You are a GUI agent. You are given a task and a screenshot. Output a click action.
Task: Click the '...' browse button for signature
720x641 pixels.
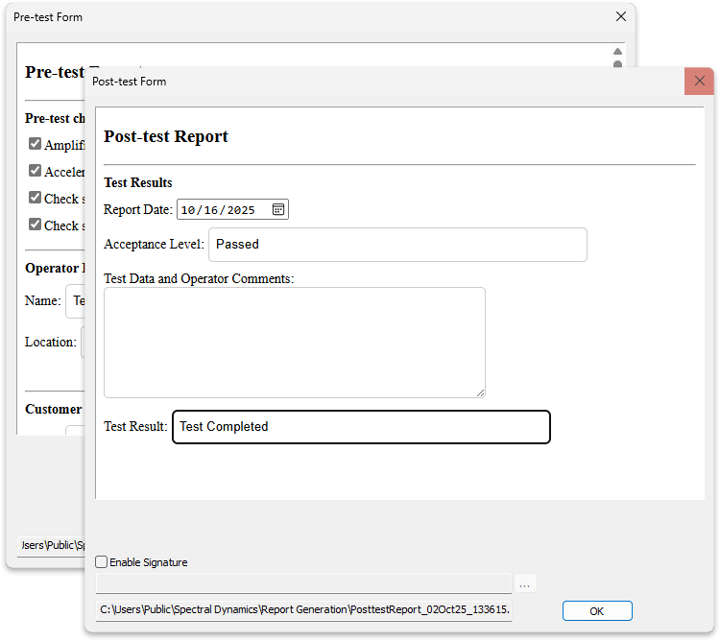click(x=524, y=583)
